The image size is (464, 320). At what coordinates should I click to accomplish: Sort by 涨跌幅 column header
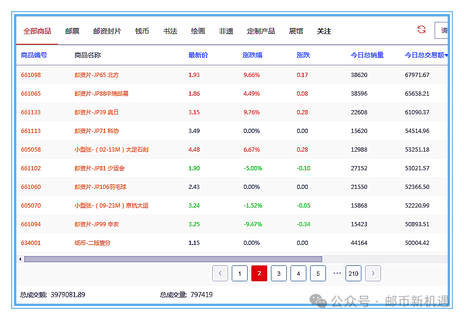click(252, 55)
